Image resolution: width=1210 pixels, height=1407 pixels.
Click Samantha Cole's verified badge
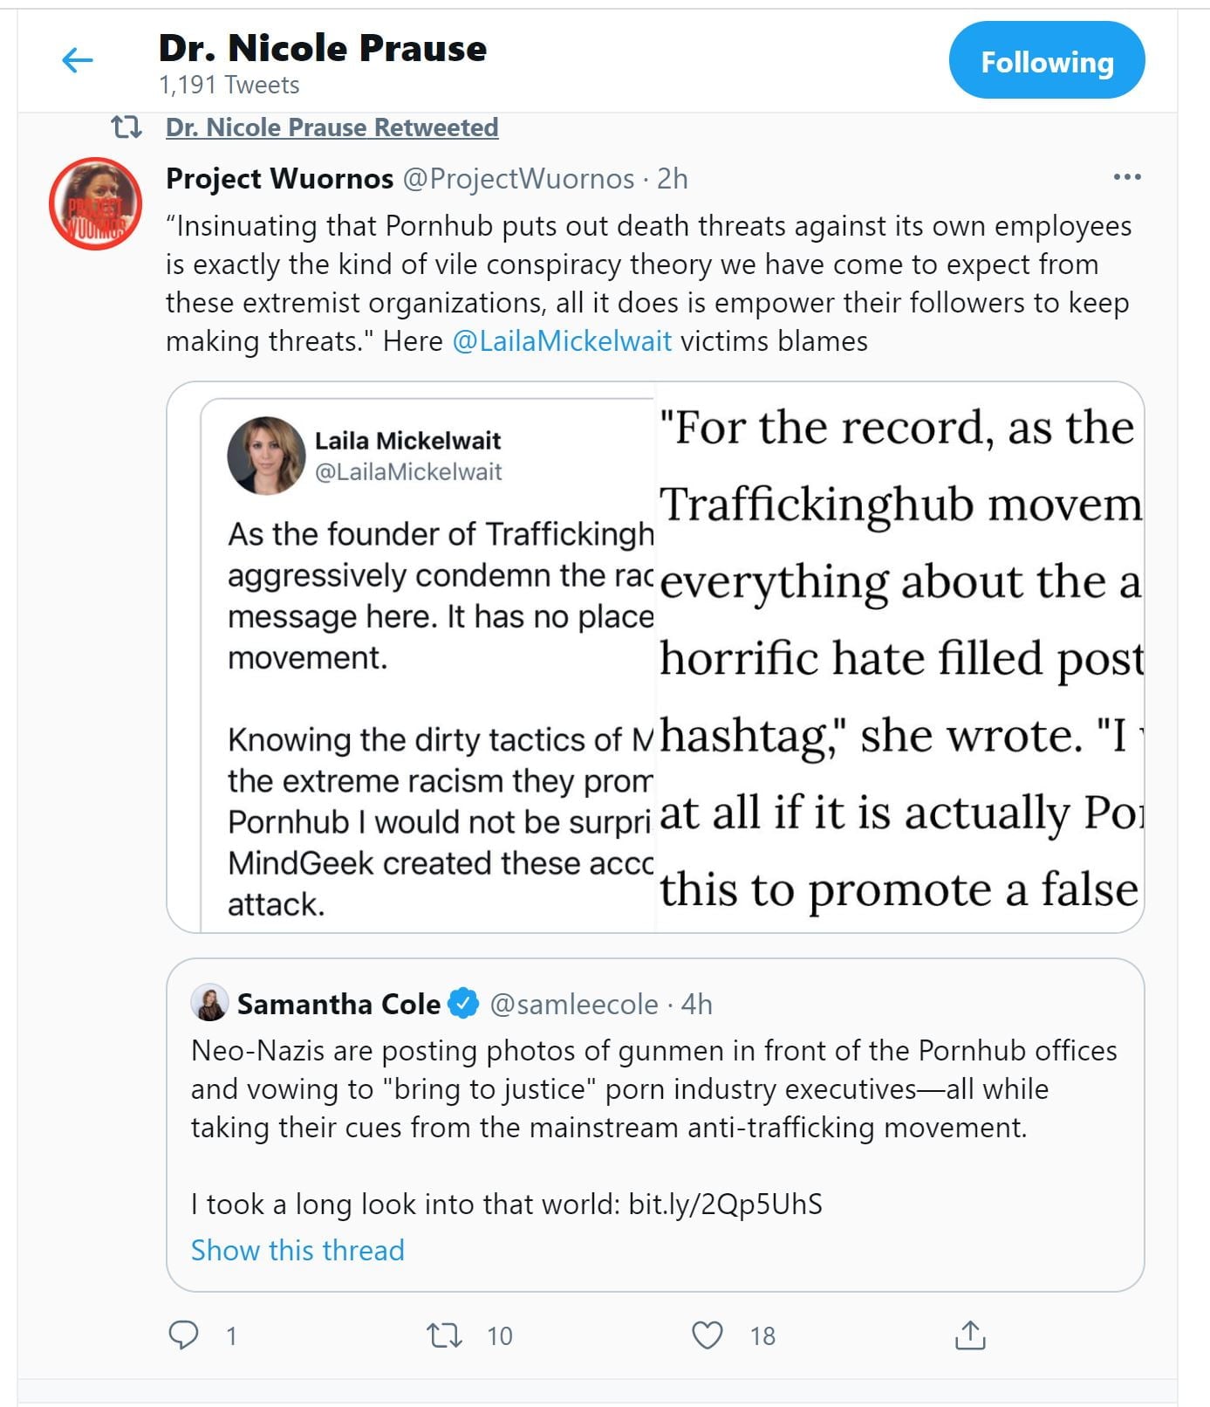tap(463, 1004)
